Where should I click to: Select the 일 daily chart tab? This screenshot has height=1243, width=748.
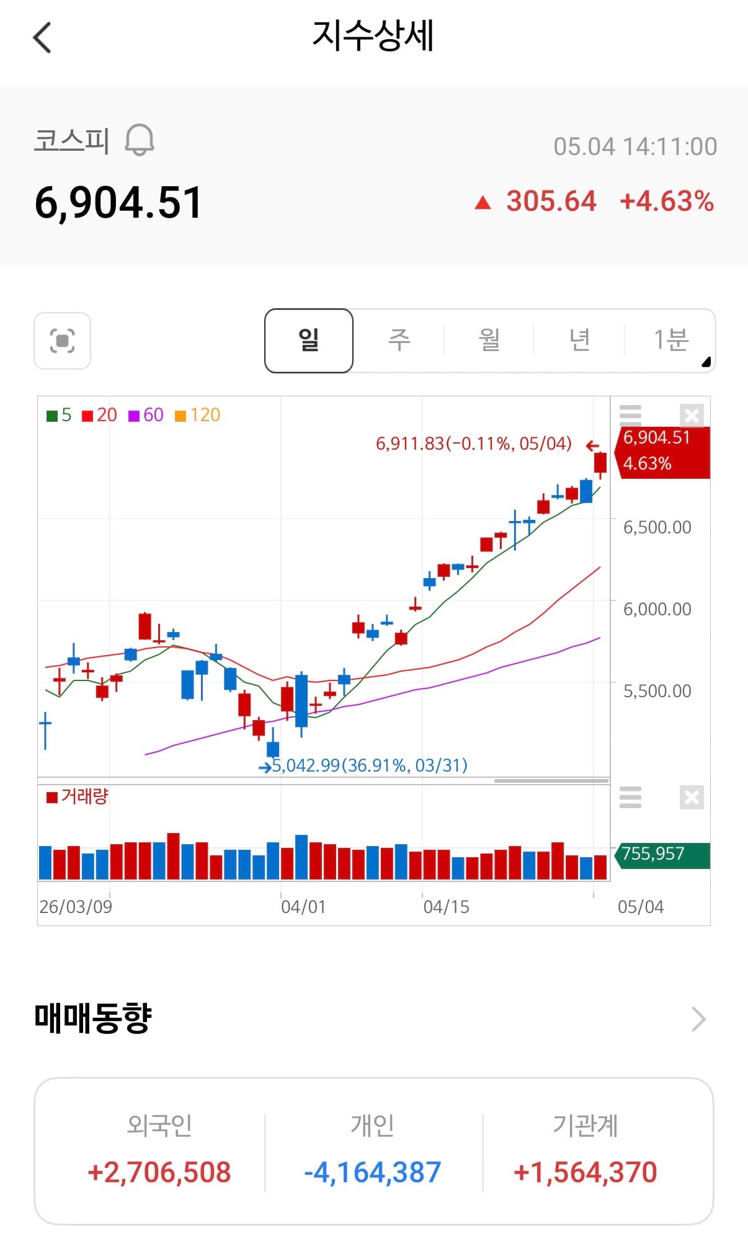pos(309,341)
